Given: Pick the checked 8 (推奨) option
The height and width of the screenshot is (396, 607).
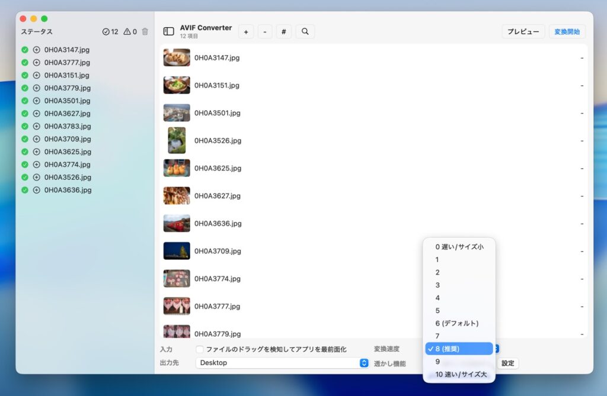Looking at the screenshot, I should coord(459,349).
